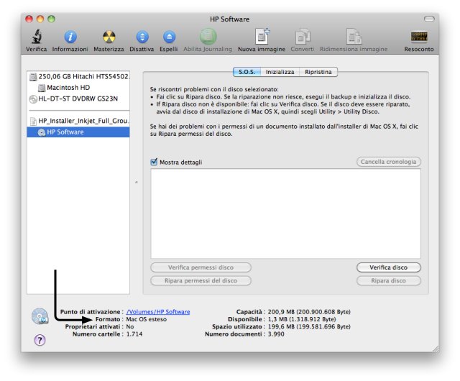Select the 250,06 GB Hitachi disk

(x=78, y=77)
